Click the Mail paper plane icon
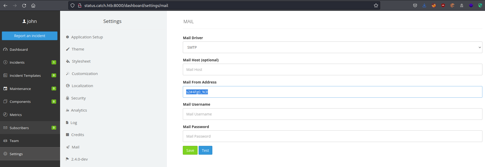Screen dimensions: 485x167 point(68,147)
